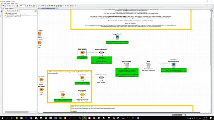This screenshot has height=120, width=214.
Task: Expand the EXAMPLES server tree item
Action: [4, 15]
